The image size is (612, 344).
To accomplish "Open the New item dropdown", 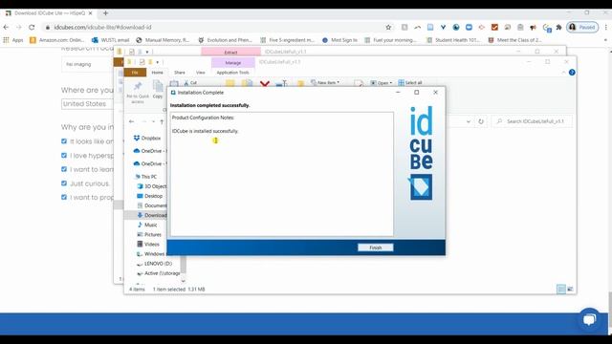I will [x=325, y=83].
